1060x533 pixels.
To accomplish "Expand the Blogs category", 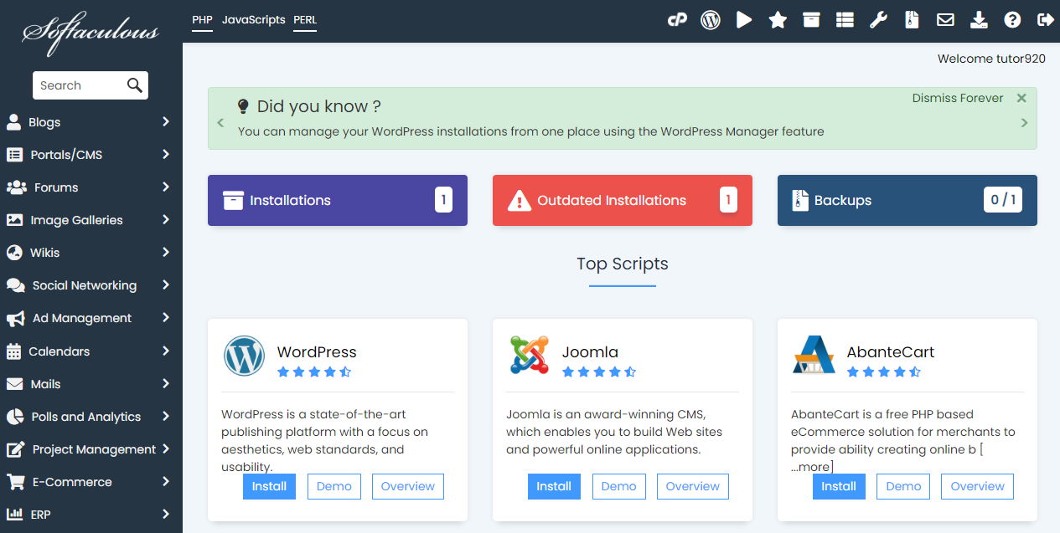I will tap(90, 122).
